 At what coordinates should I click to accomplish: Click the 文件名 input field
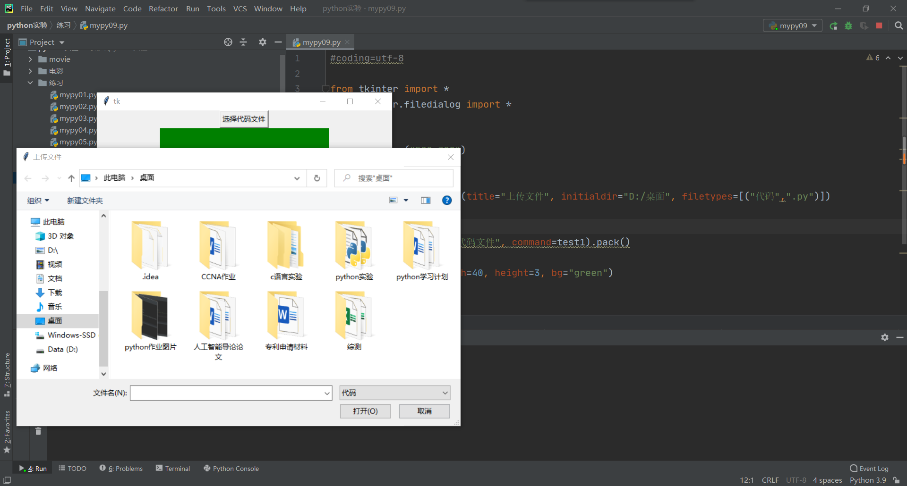(227, 393)
